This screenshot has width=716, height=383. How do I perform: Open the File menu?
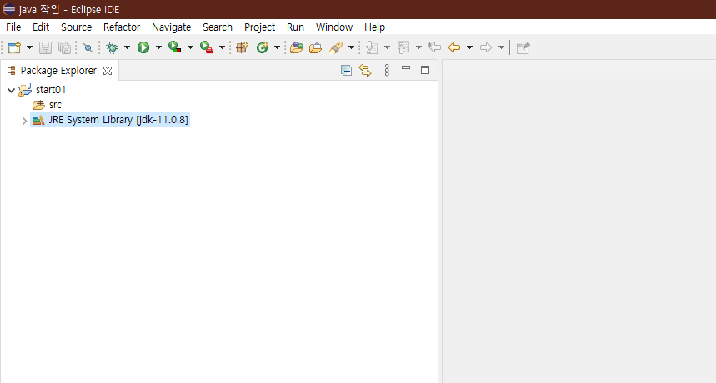pos(13,27)
